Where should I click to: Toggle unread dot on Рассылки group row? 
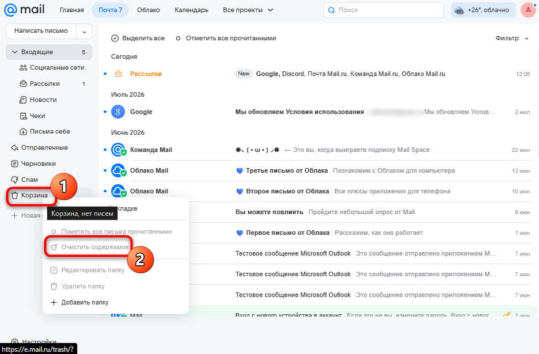tap(105, 74)
